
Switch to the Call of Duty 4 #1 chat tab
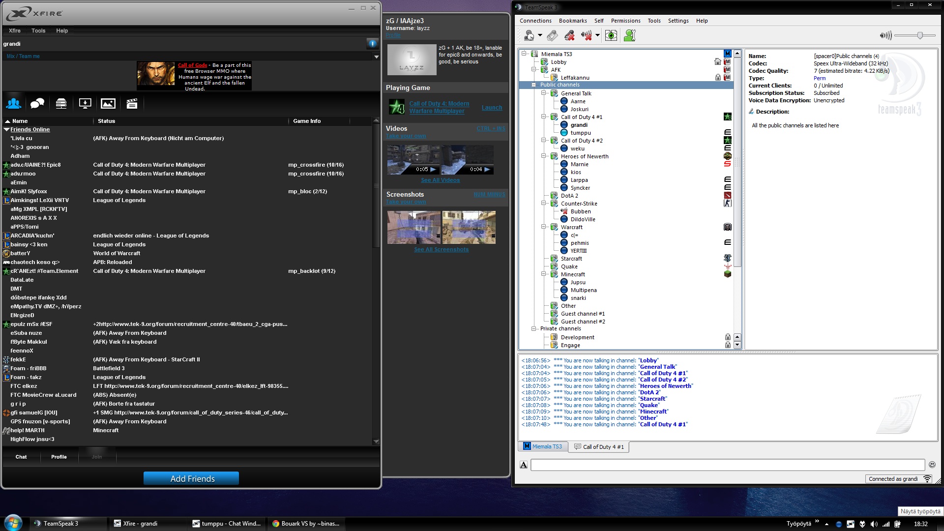[x=599, y=447]
